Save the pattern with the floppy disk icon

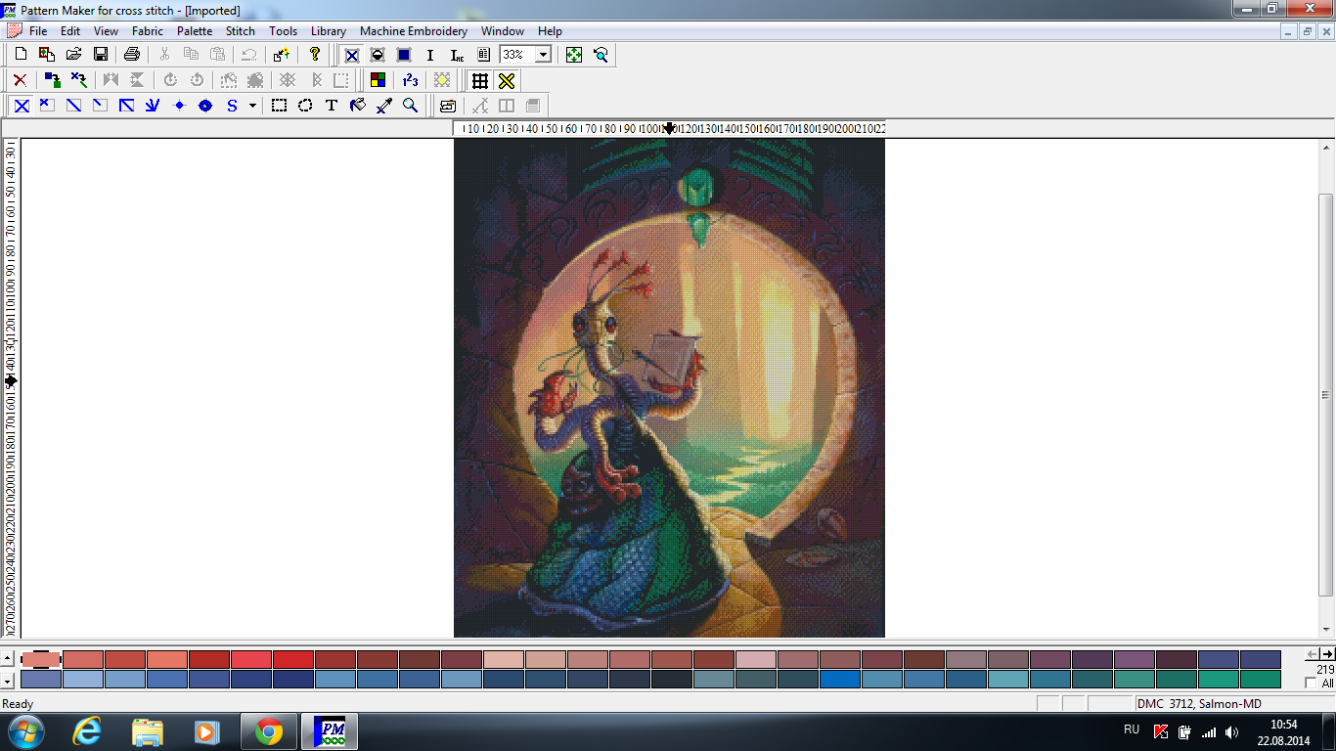pyautogui.click(x=101, y=55)
